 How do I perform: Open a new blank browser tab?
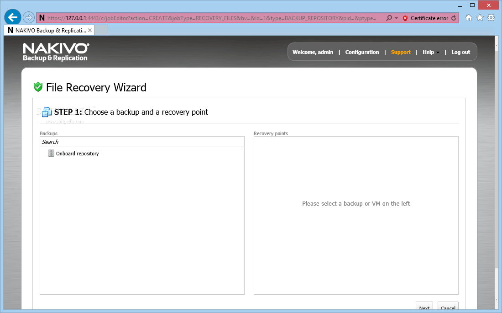101,31
